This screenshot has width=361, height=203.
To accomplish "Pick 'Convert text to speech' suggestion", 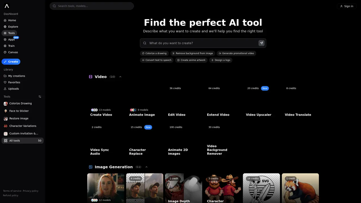I will coord(157,60).
